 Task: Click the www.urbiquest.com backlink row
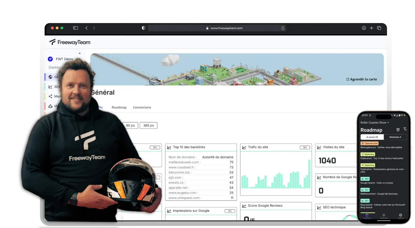click(x=201, y=198)
